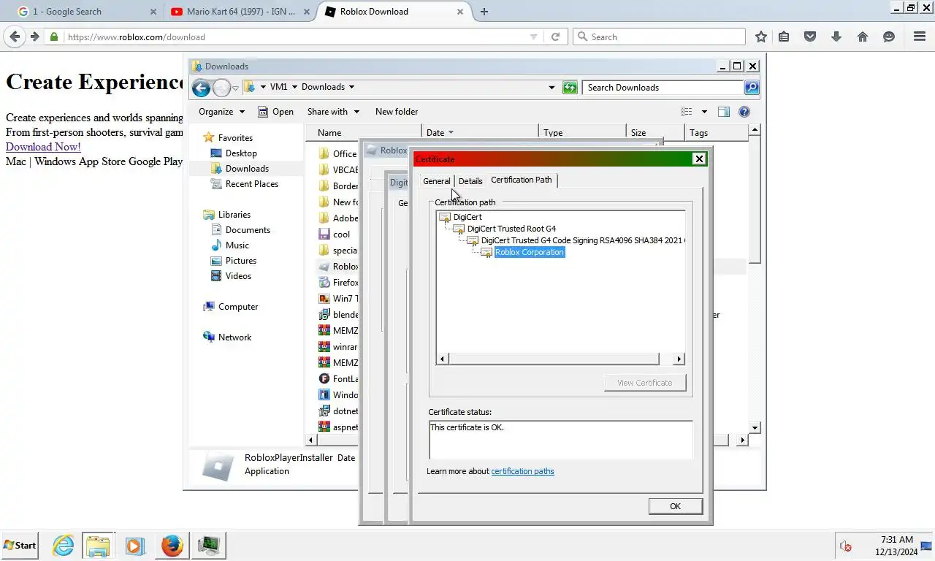The width and height of the screenshot is (935, 561).
Task: Expand the VM1 breadcrumb dropdown arrow
Action: click(x=294, y=87)
